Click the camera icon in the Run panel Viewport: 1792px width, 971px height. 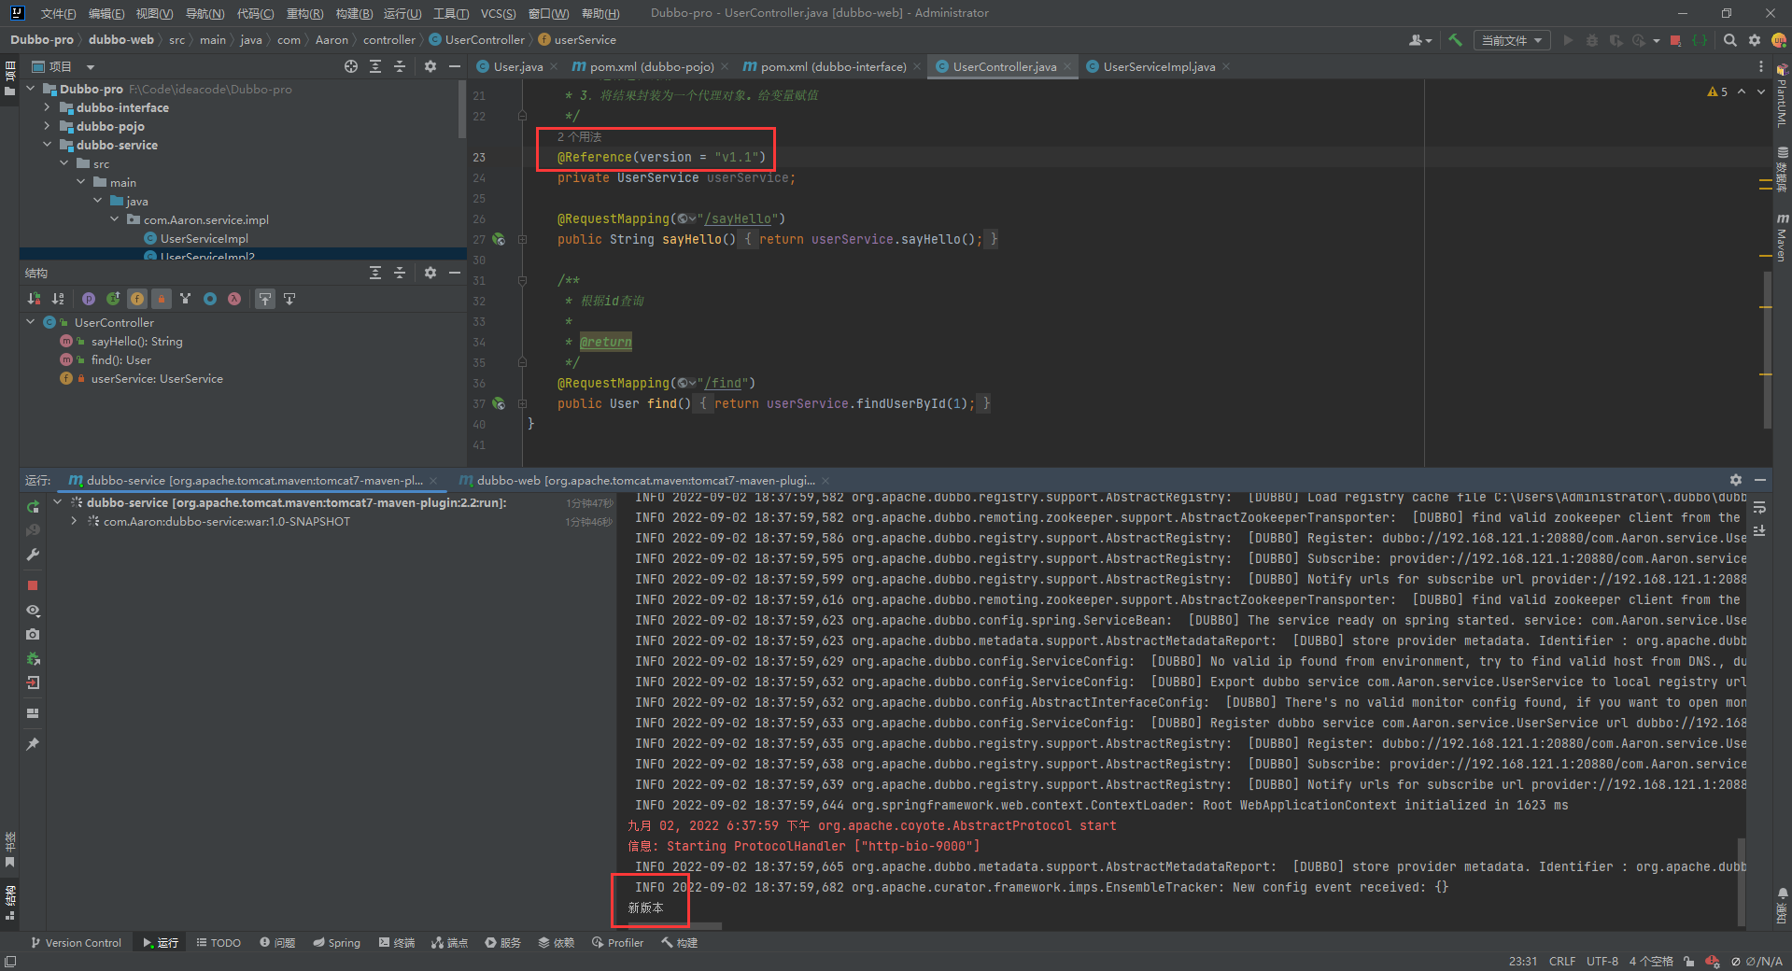(x=33, y=634)
